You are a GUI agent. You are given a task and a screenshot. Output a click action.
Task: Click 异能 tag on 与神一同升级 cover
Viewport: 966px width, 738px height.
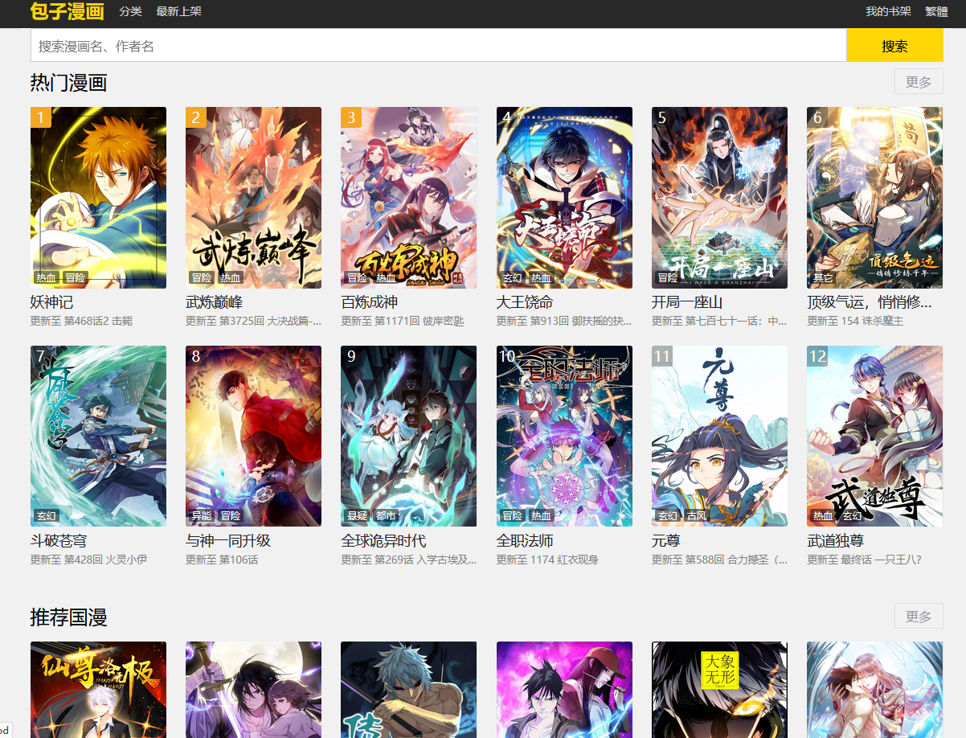pyautogui.click(x=201, y=516)
